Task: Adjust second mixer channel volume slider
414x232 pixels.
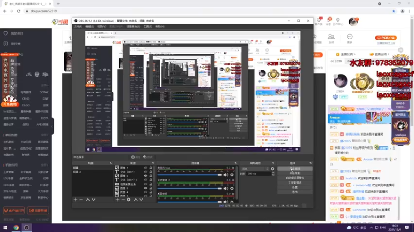Action: (x=189, y=188)
